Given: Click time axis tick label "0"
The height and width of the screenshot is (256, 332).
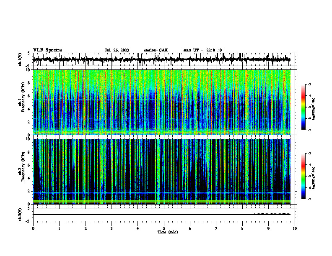Looking at the screenshot, I should coord(33,228).
